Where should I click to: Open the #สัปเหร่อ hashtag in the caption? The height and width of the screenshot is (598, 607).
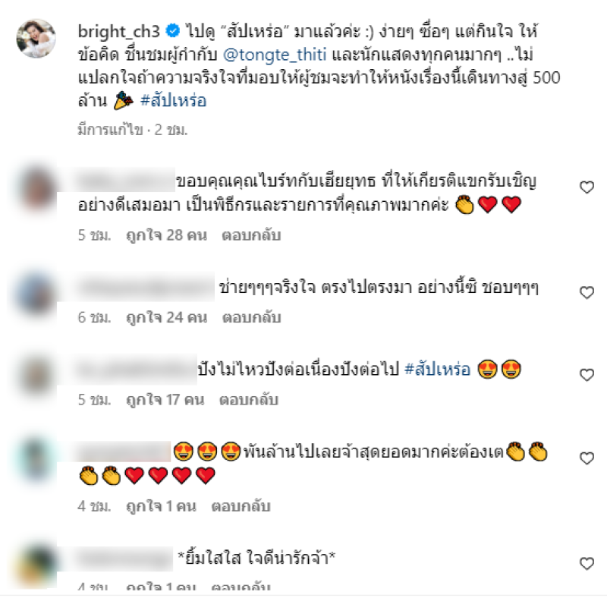[x=173, y=101]
